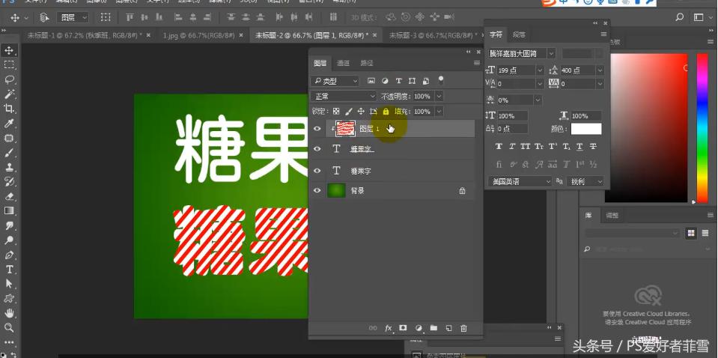The height and width of the screenshot is (358, 718).
Task: Toggle lock position icon
Action: 361,112
